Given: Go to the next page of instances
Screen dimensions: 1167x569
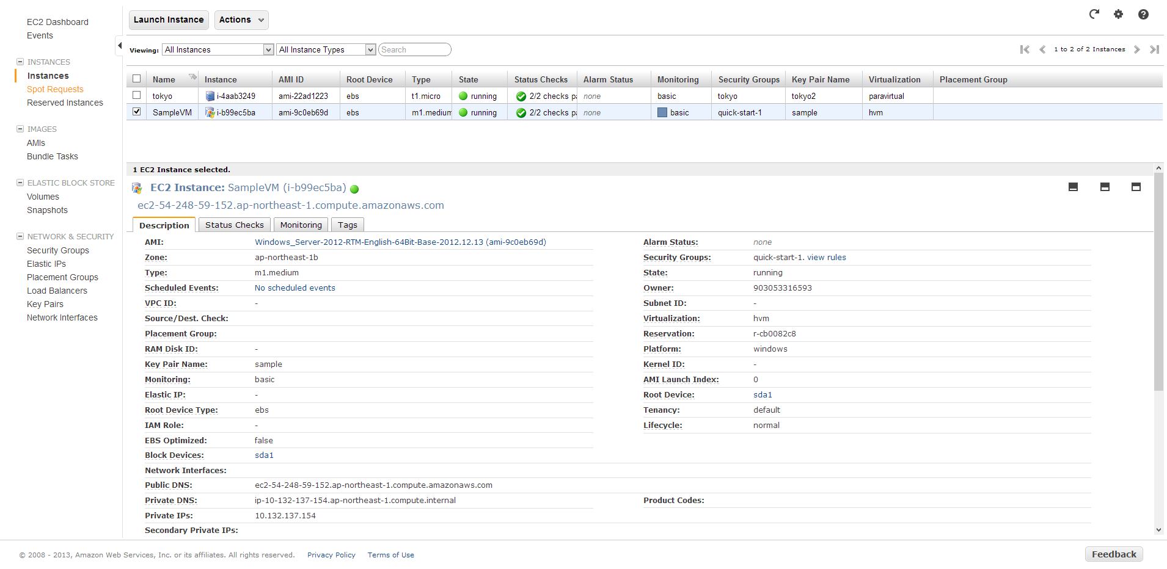Looking at the screenshot, I should [1136, 49].
